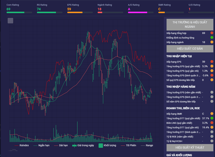Click the Range legend label
This screenshot has width=215, height=157.
coord(149,145)
